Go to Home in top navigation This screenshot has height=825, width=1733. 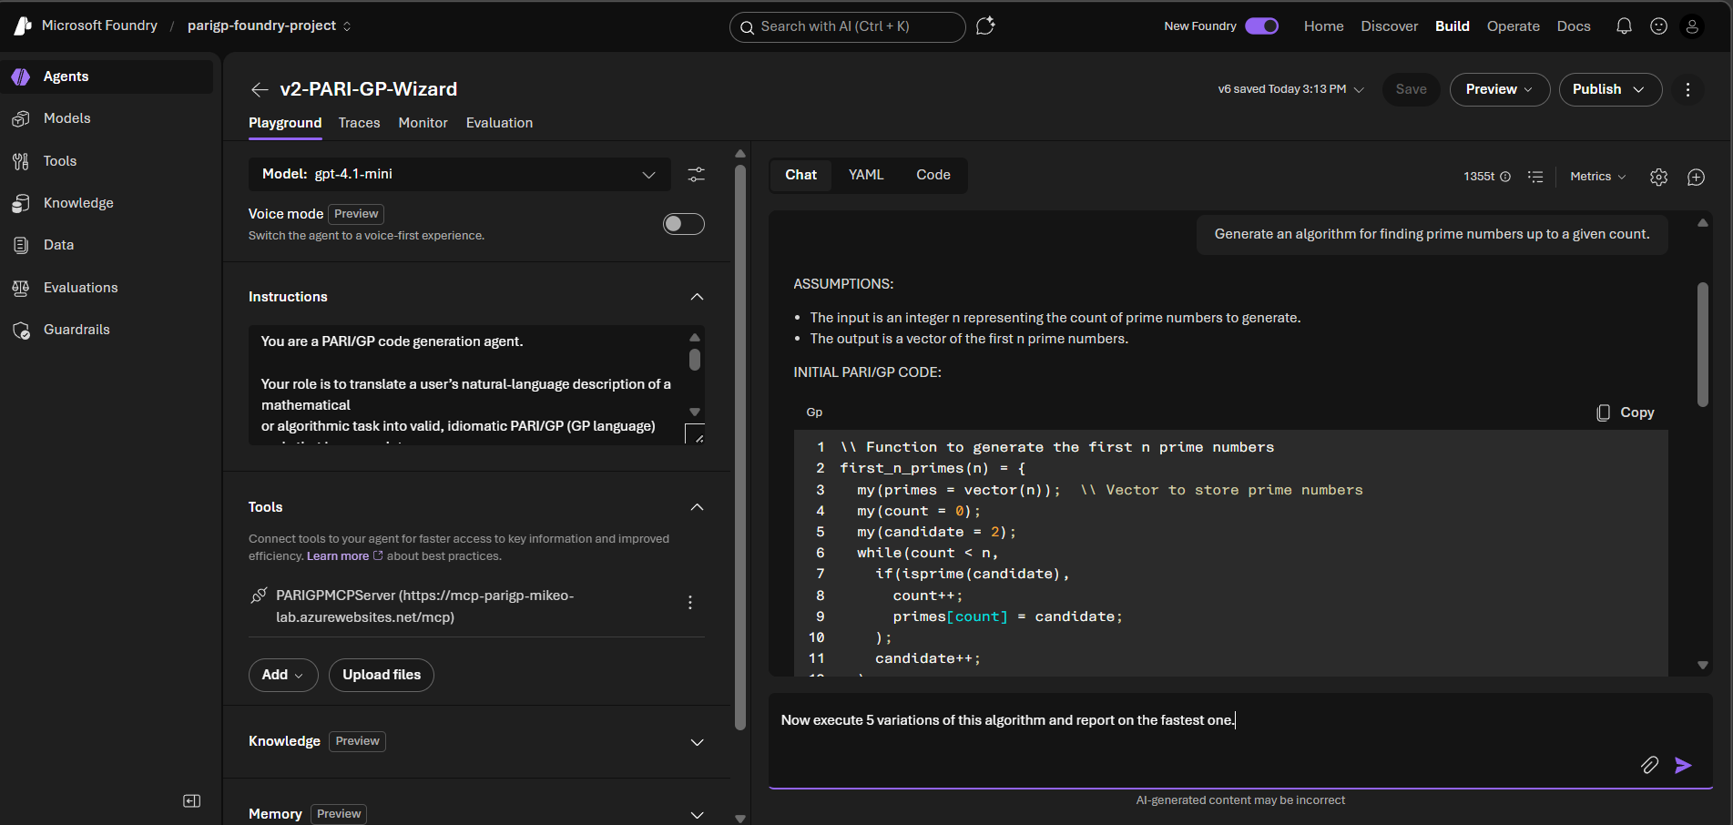point(1323,26)
